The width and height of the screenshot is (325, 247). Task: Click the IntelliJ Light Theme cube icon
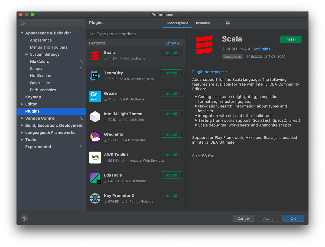95,117
